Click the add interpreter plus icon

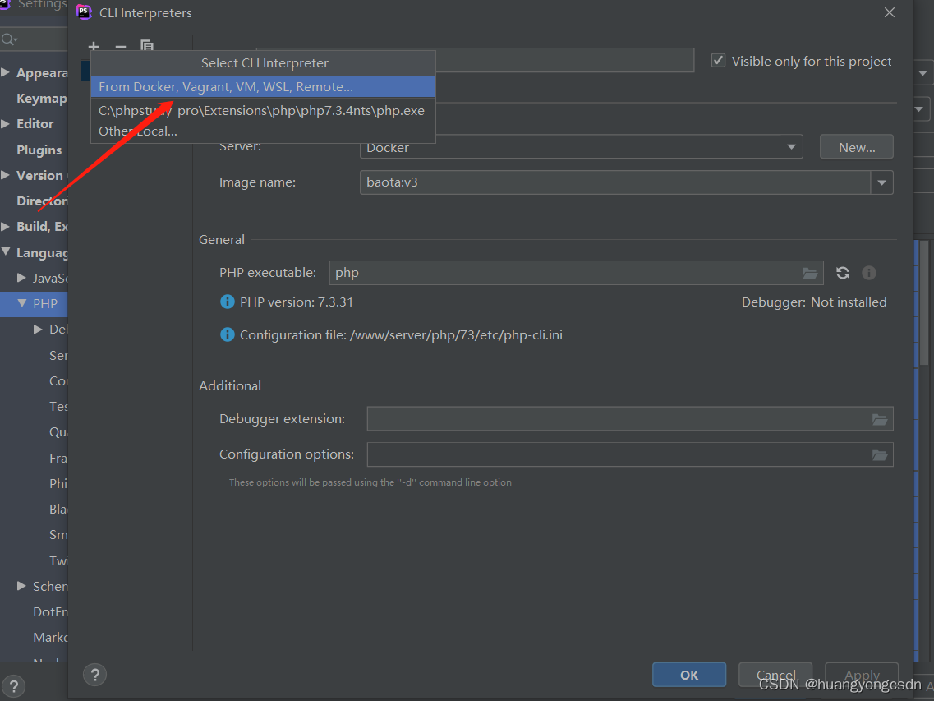point(94,46)
